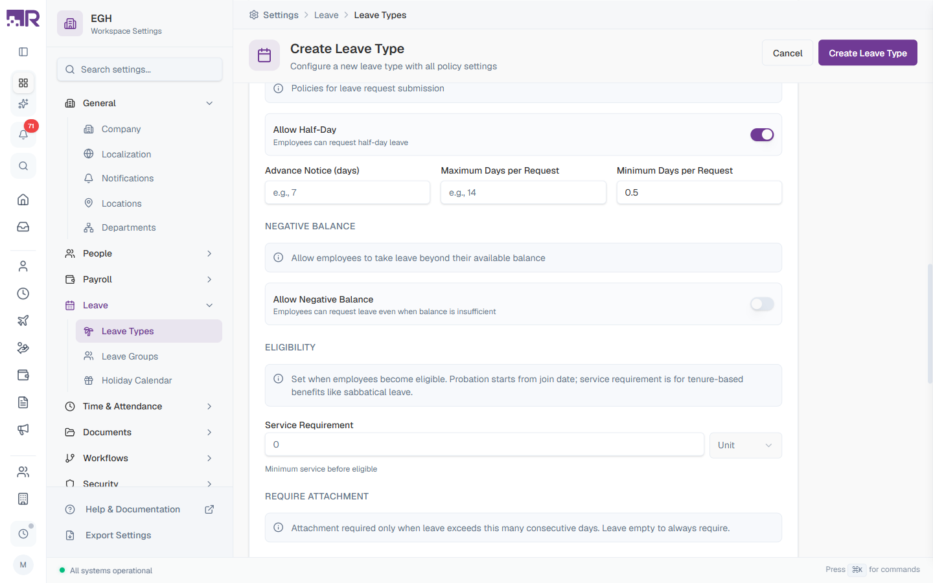The image size is (933, 583).
Task: Open the wallet icon in left rail
Action: [23, 375]
